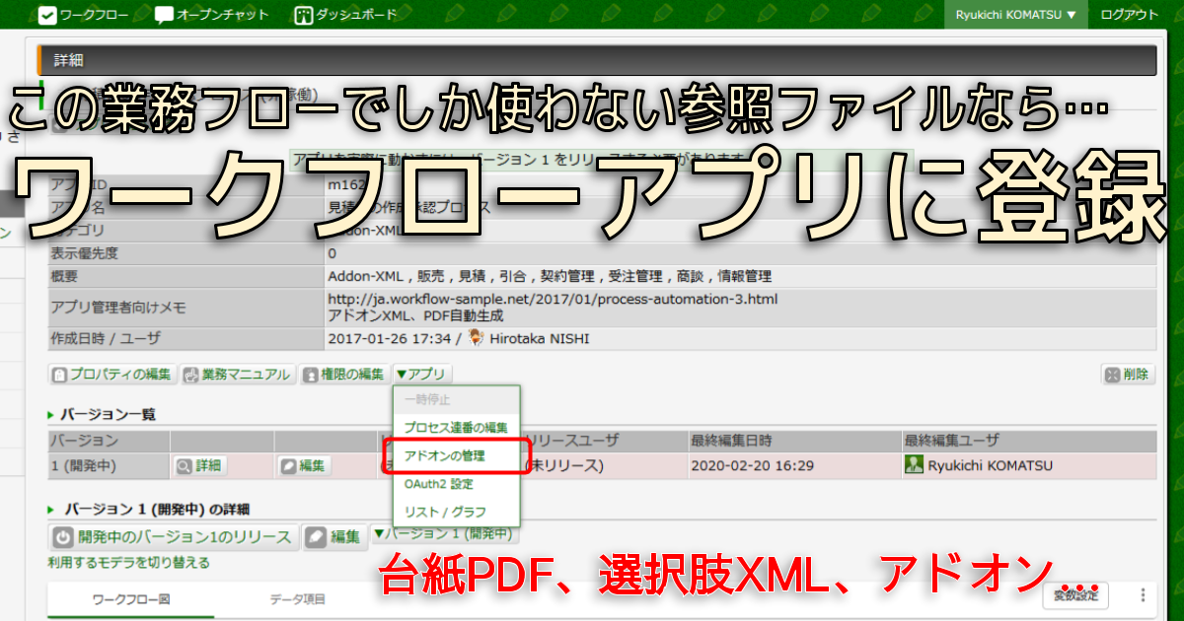Click the trash icon on 削除
This screenshot has height=621, width=1184.
(x=1113, y=375)
